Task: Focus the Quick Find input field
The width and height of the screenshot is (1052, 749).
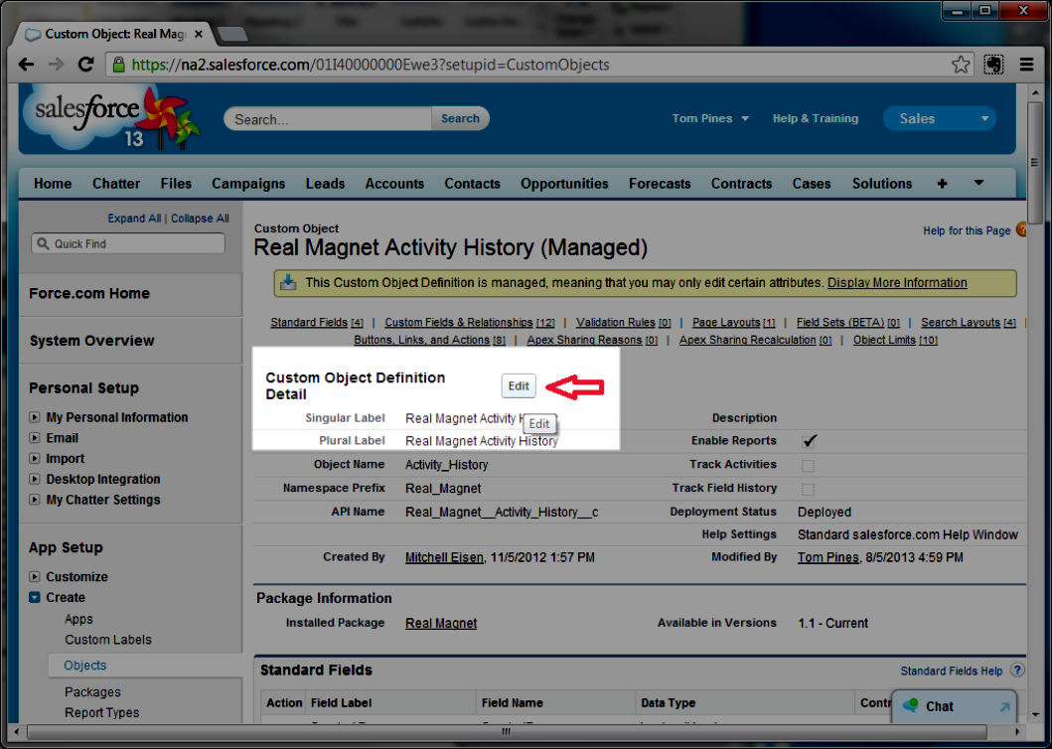Action: pos(128,243)
